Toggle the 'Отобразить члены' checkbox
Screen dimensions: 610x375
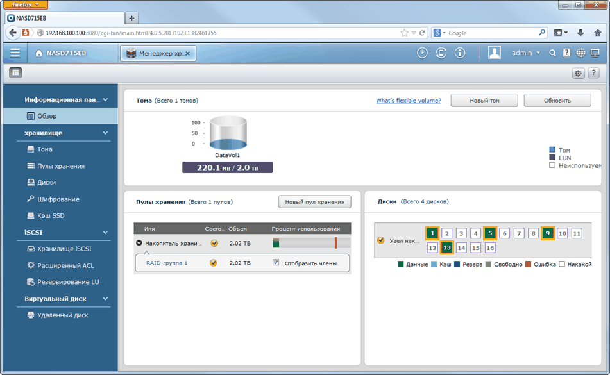276,263
